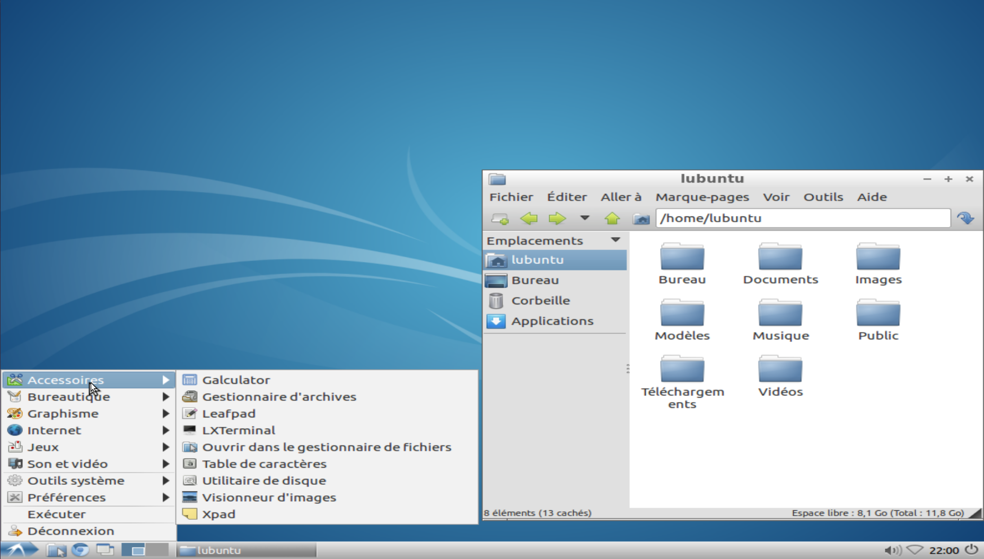Open the network icon in tray
Image resolution: width=984 pixels, height=559 pixels.
coord(915,550)
